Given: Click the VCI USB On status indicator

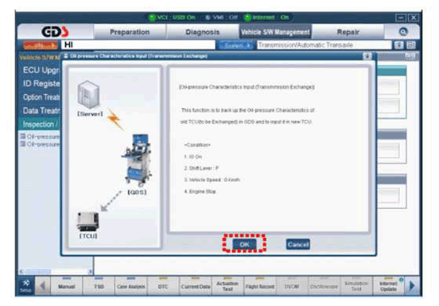Looking at the screenshot, I should (x=171, y=17).
